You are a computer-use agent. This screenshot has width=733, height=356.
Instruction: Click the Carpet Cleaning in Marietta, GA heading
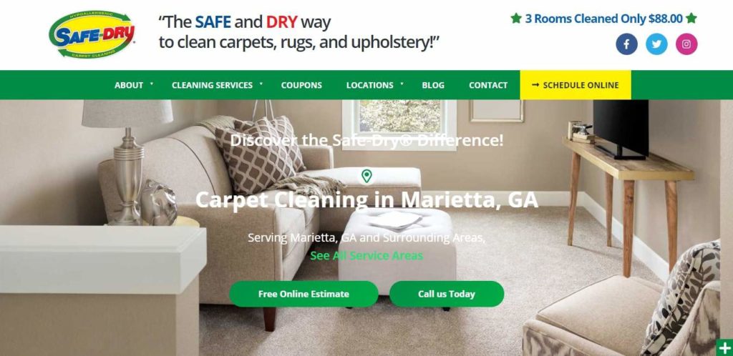coord(366,199)
